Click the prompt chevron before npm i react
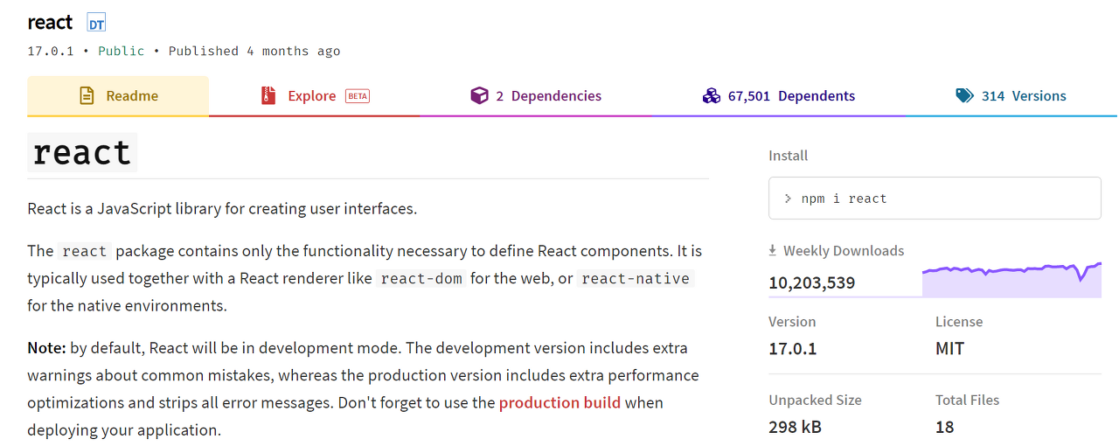Image resolution: width=1119 pixels, height=446 pixels. (788, 199)
